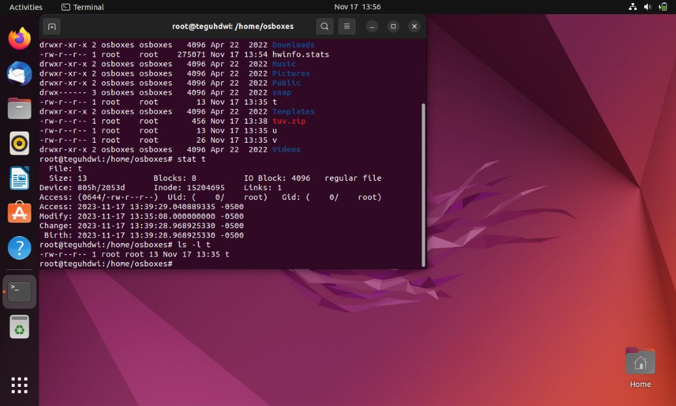Open the Help icon in dock
This screenshot has width=676, height=406.
(20, 248)
